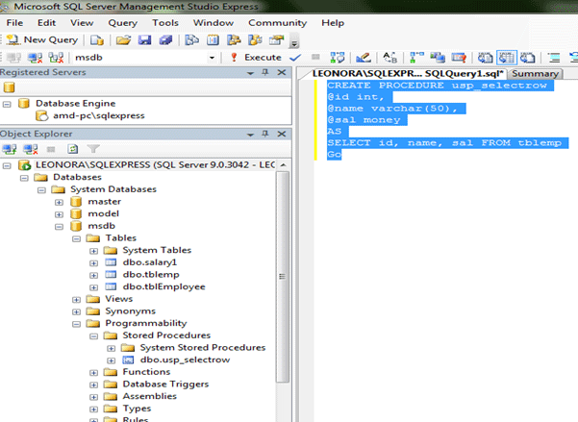Click the Object Explorer vertical scrollbar thumb
This screenshot has height=422, width=578.
click(x=283, y=277)
